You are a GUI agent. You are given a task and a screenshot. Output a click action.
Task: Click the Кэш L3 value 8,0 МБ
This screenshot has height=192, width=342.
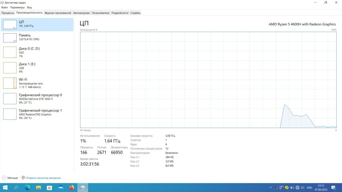pyautogui.click(x=169, y=166)
